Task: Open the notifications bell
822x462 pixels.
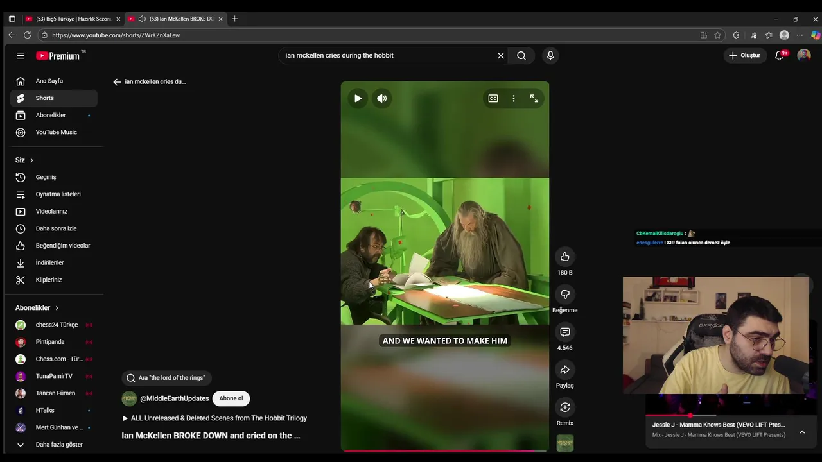Action: [780, 55]
